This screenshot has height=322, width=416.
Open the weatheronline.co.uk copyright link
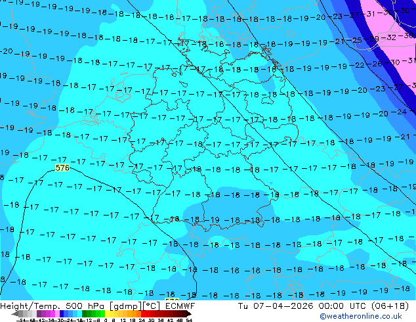click(361, 316)
